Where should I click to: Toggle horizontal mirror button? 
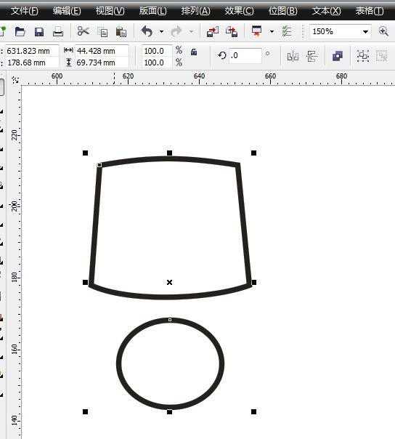[x=293, y=56]
